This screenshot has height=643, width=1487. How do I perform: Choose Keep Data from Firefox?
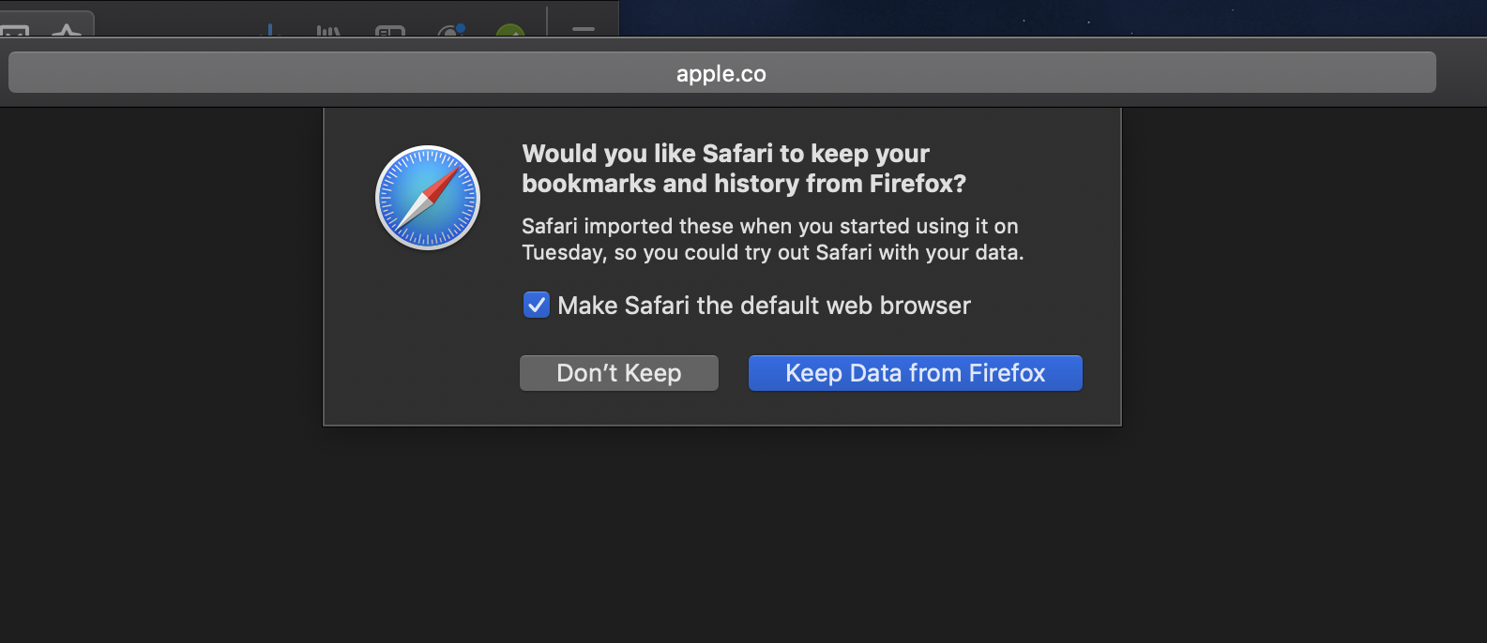point(915,373)
